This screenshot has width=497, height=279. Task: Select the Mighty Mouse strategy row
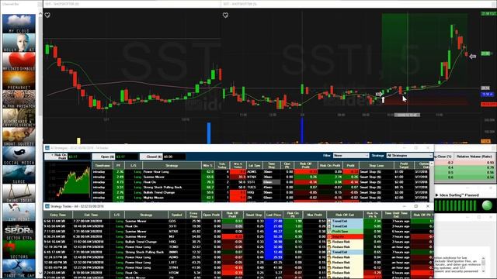tap(262, 198)
